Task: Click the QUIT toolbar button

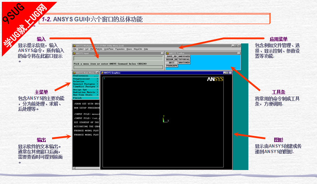Action: (x=172, y=63)
